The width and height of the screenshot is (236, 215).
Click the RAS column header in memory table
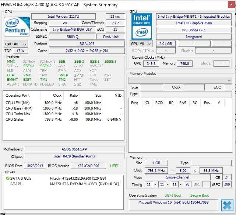point(183,103)
